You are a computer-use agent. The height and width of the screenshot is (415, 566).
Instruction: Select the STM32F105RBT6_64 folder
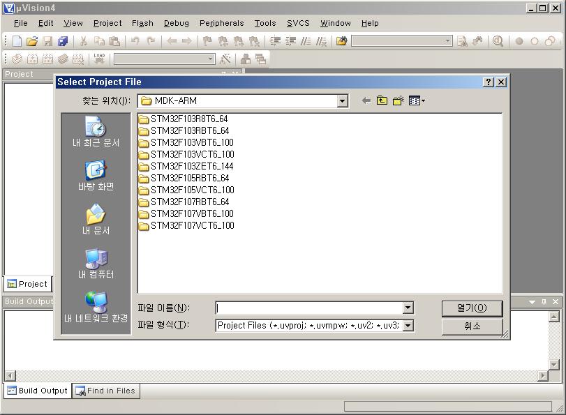(184, 179)
